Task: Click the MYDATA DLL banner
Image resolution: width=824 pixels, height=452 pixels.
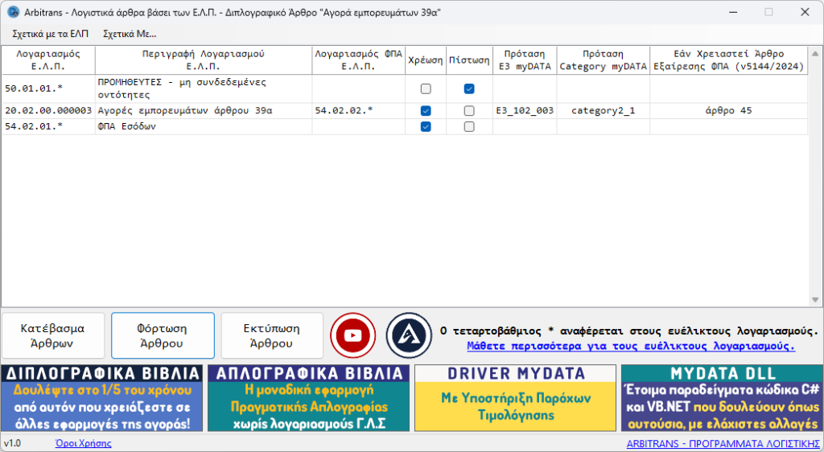Action: pos(721,398)
